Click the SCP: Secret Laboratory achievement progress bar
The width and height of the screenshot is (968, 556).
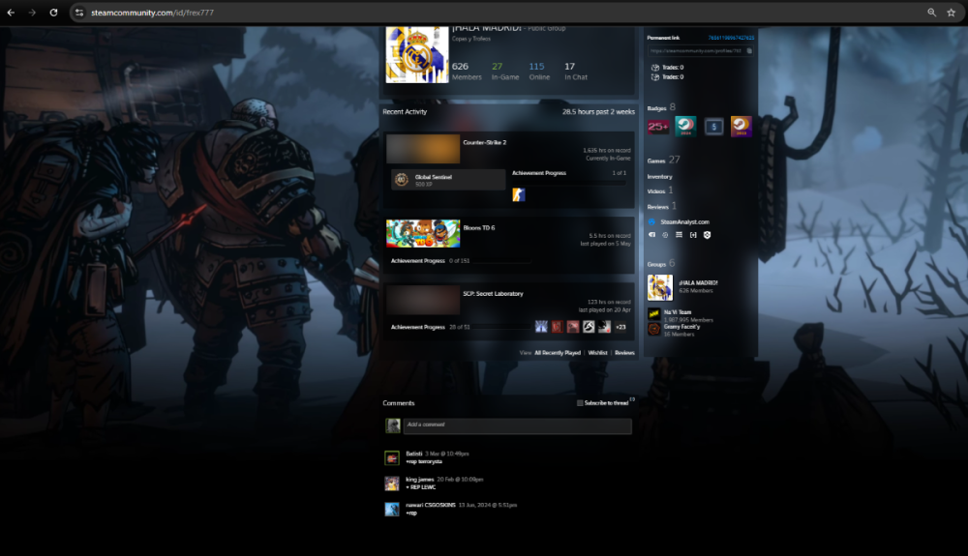[501, 327]
